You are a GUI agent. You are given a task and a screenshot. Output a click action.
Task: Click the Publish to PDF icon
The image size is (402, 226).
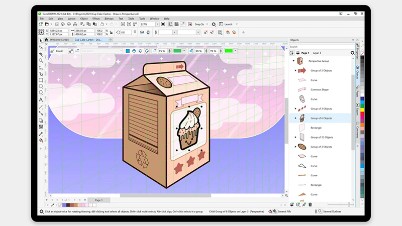tap(135, 24)
